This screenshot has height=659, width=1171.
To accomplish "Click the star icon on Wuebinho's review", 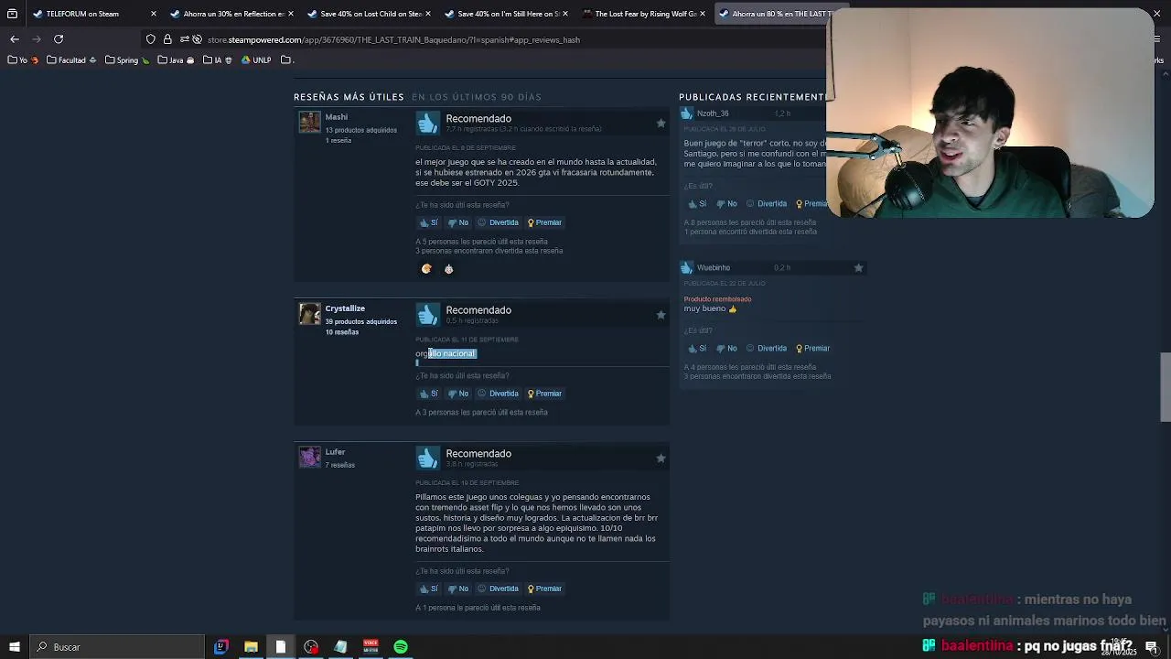I will [858, 268].
